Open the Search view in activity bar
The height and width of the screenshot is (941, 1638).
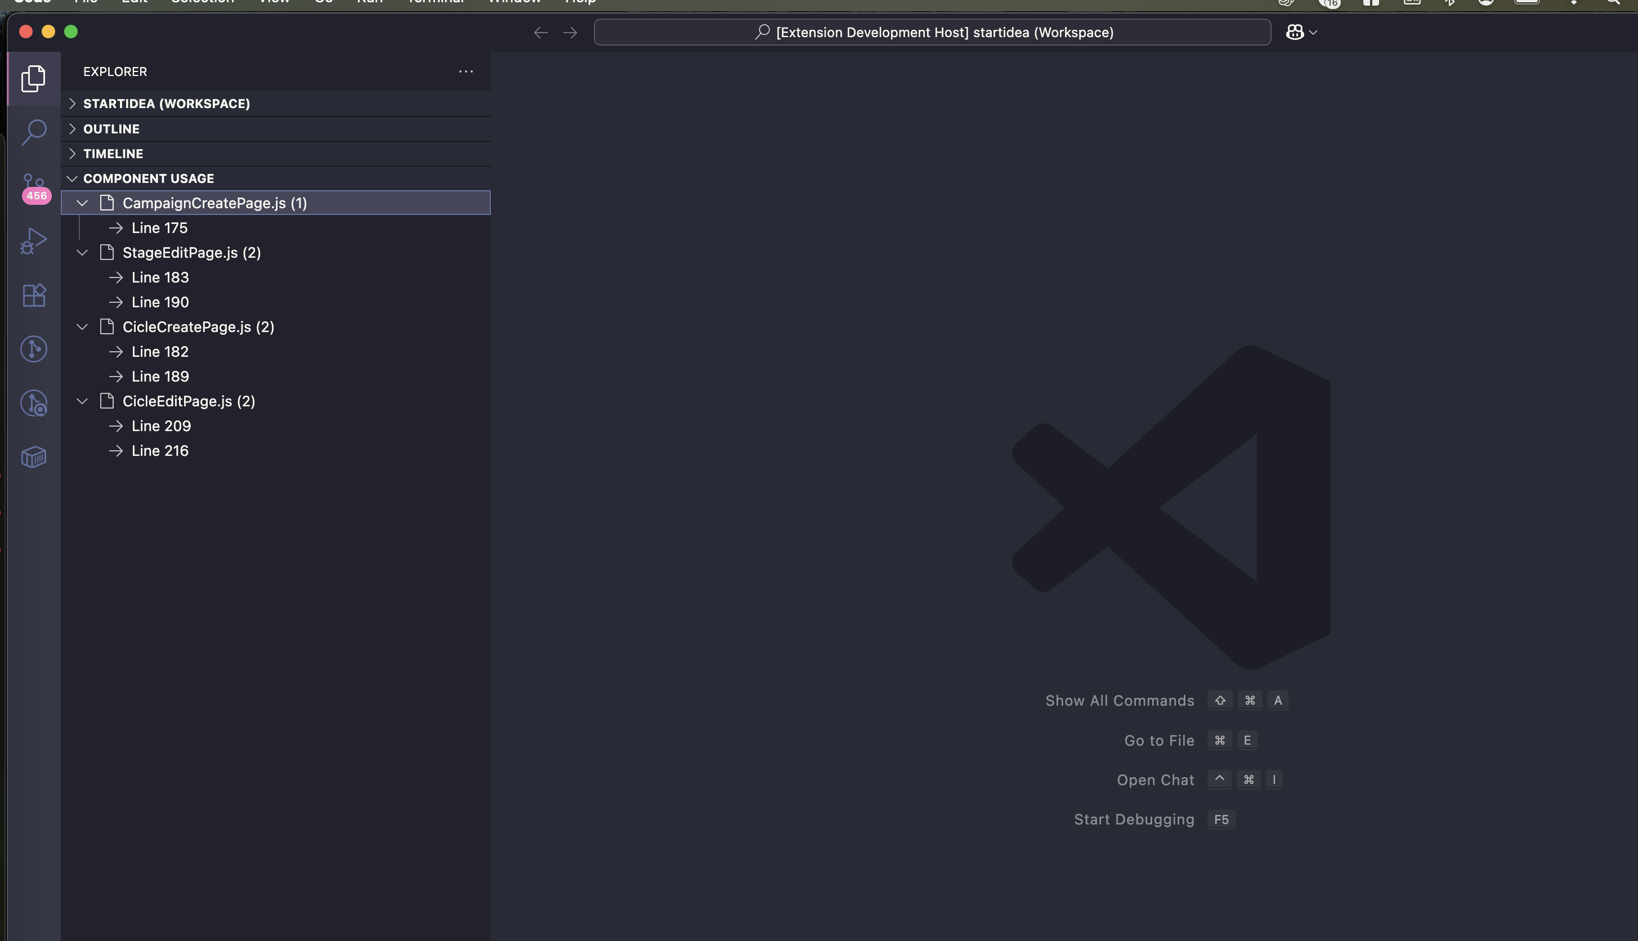point(34,132)
